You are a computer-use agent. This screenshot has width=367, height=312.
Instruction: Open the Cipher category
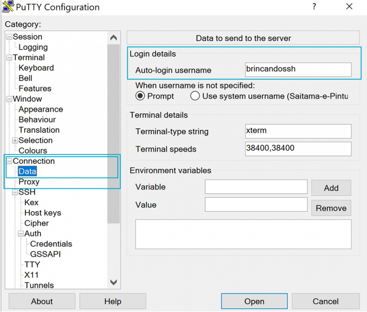tap(37, 223)
